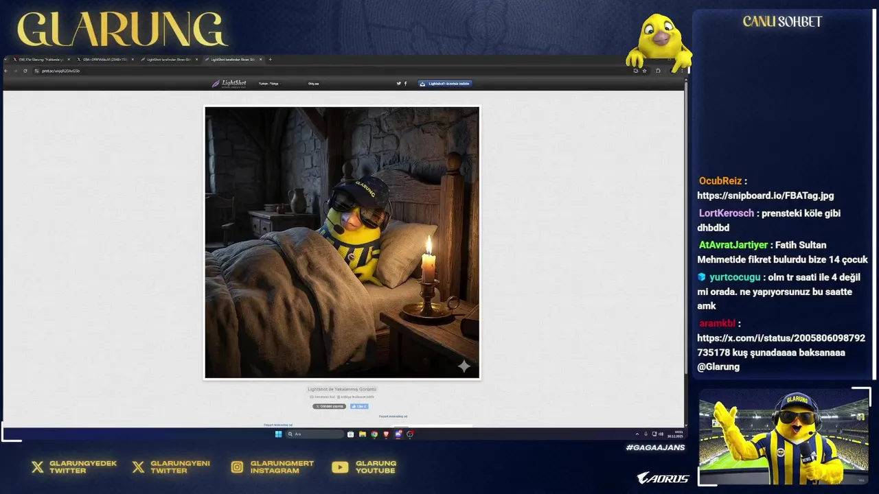Image resolution: width=879 pixels, height=494 pixels.
Task: Click Lightshot'ı ücretsiz indirin download button
Action: click(445, 84)
